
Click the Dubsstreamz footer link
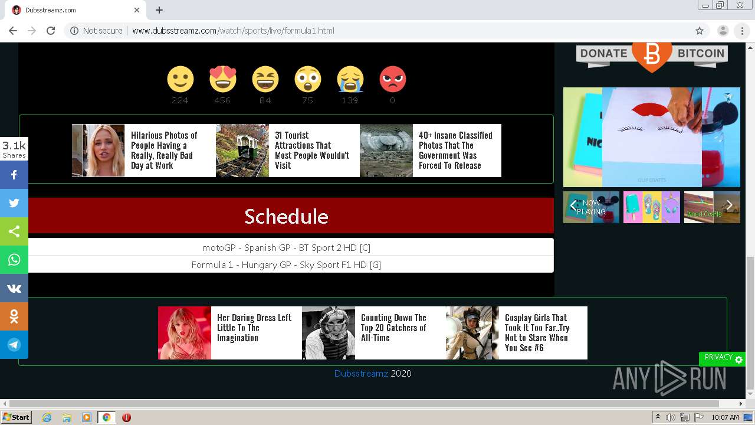point(361,373)
